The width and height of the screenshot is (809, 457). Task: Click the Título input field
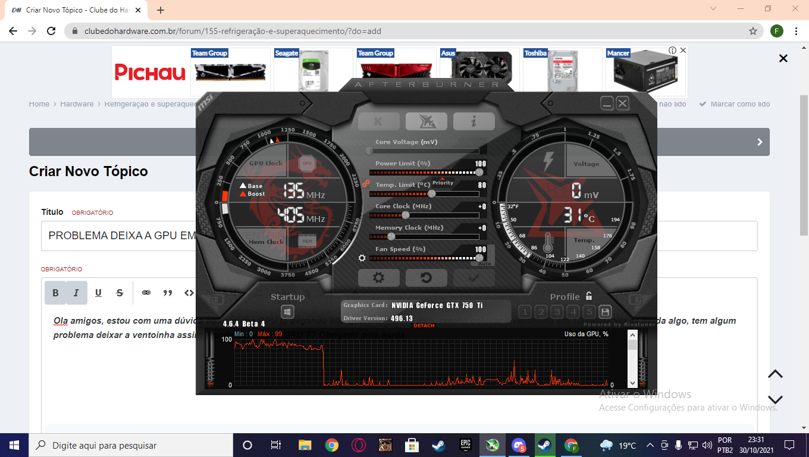click(x=399, y=236)
